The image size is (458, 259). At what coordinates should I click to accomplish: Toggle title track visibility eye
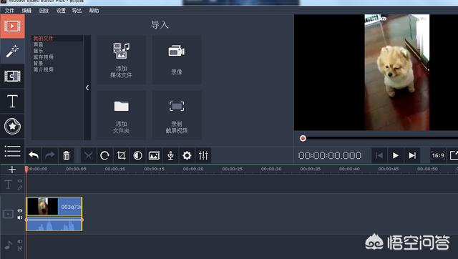(x=20, y=181)
